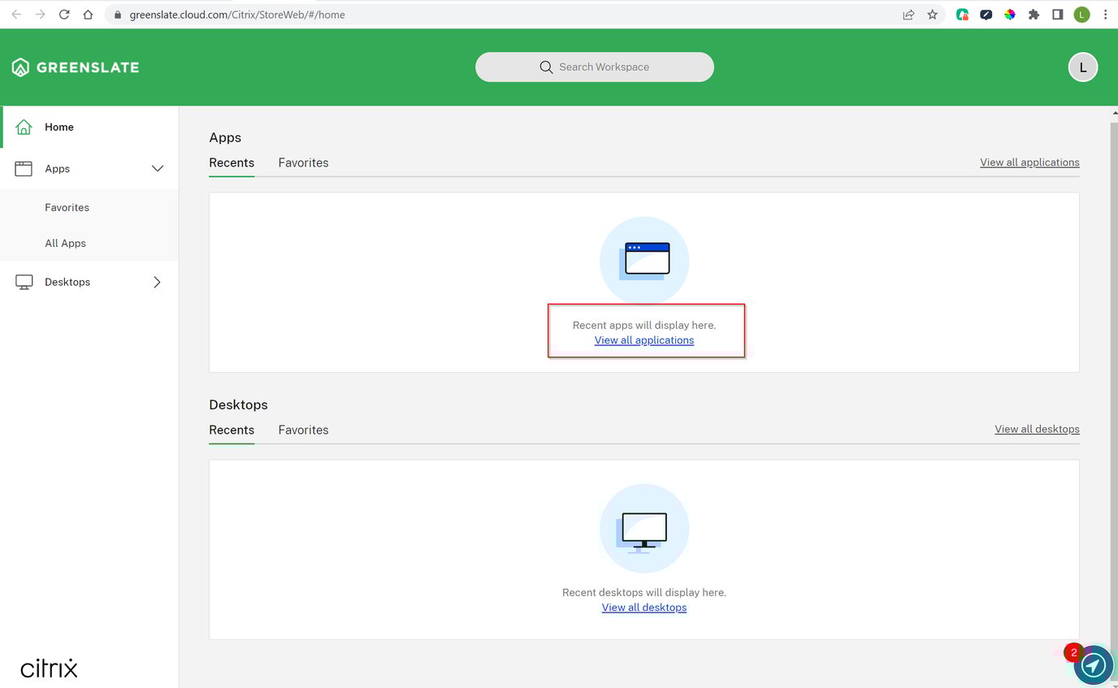The width and height of the screenshot is (1118, 688).
Task: Click the Search Workspace input field
Action: click(x=617, y=67)
